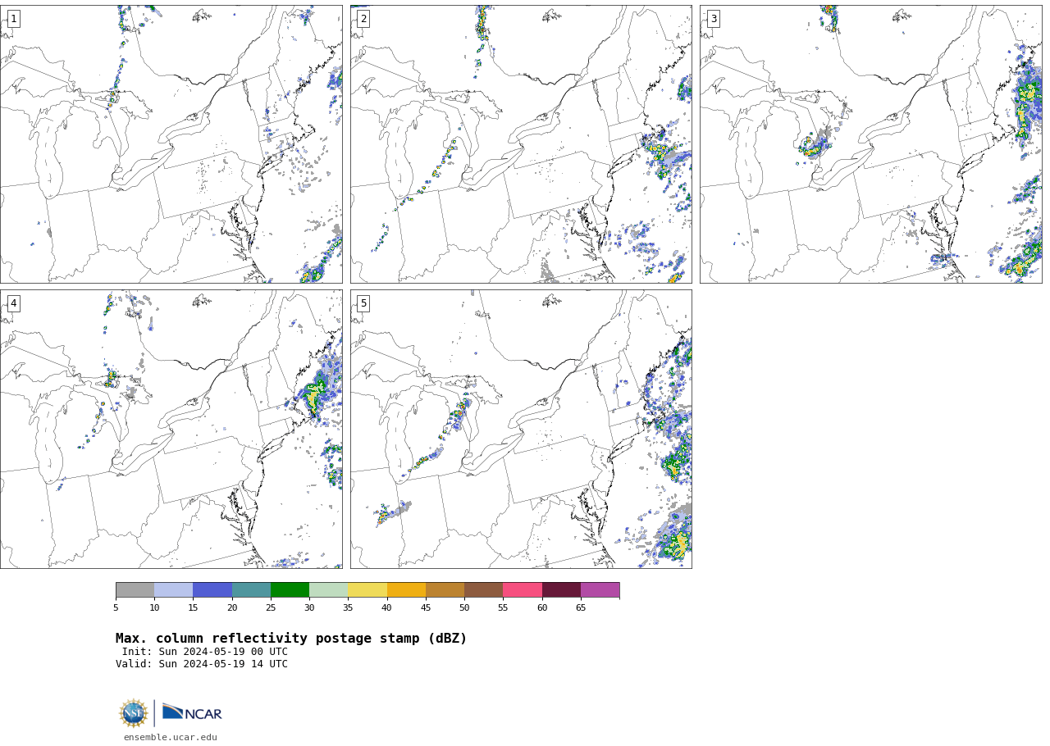The image size is (1050, 746).
Task: Click the purple 65+ dBZ swatch
Action: (600, 590)
